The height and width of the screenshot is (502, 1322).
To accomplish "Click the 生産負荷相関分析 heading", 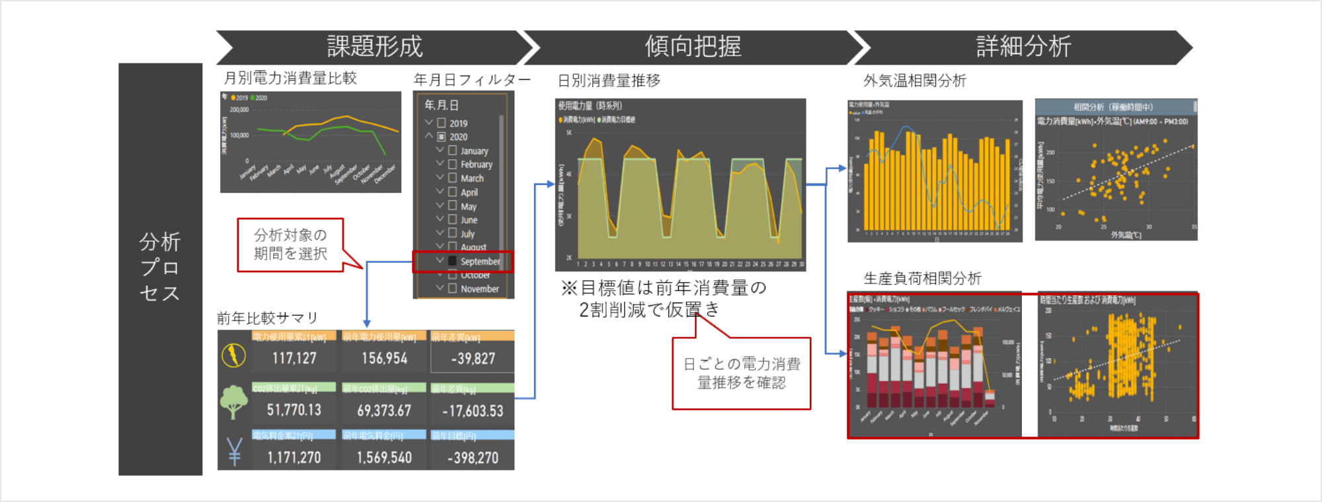I will [923, 278].
